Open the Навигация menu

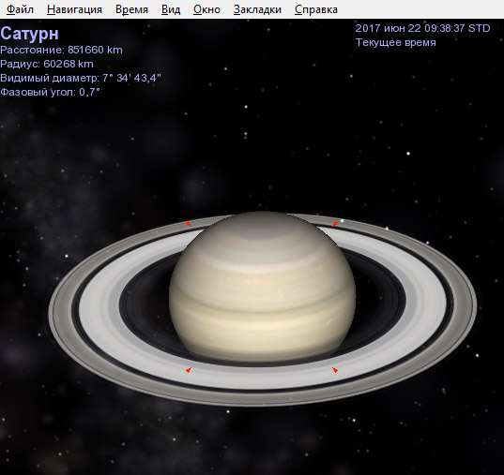(x=74, y=9)
